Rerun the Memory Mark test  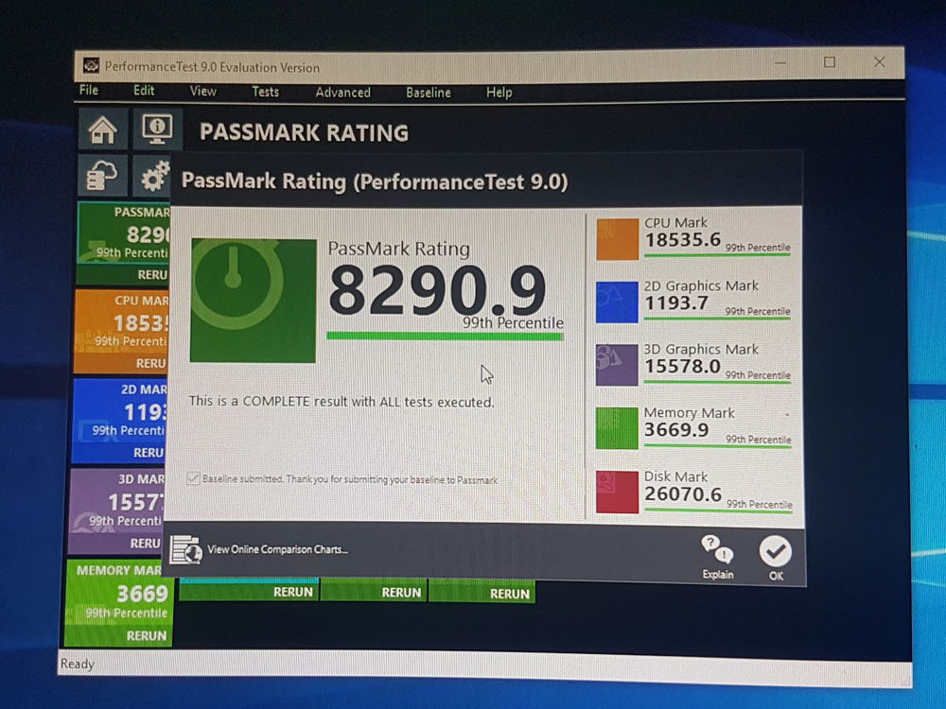point(146,636)
